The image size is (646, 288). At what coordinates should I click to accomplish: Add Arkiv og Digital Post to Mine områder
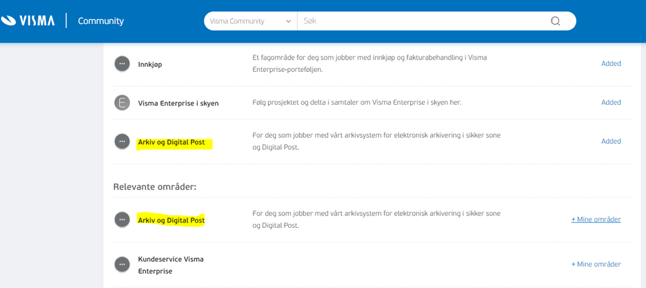pyautogui.click(x=596, y=219)
